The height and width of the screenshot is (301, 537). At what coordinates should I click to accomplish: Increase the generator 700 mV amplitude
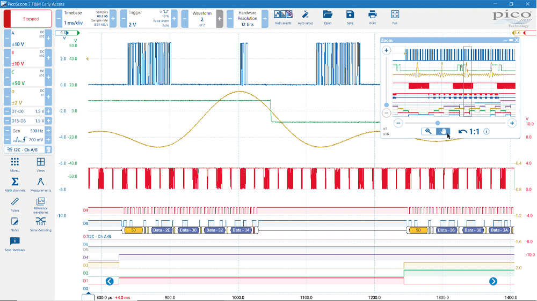tap(48, 140)
